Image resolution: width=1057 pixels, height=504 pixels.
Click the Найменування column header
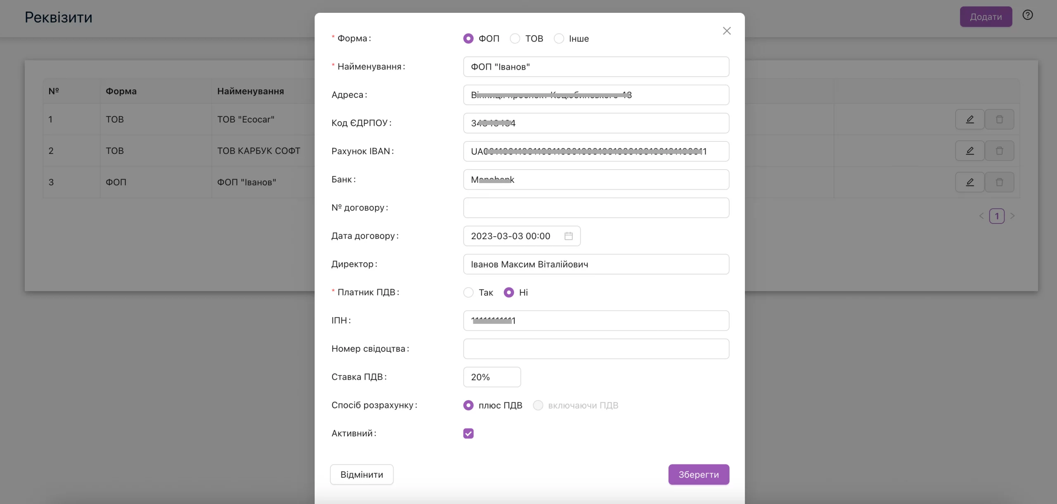click(251, 91)
